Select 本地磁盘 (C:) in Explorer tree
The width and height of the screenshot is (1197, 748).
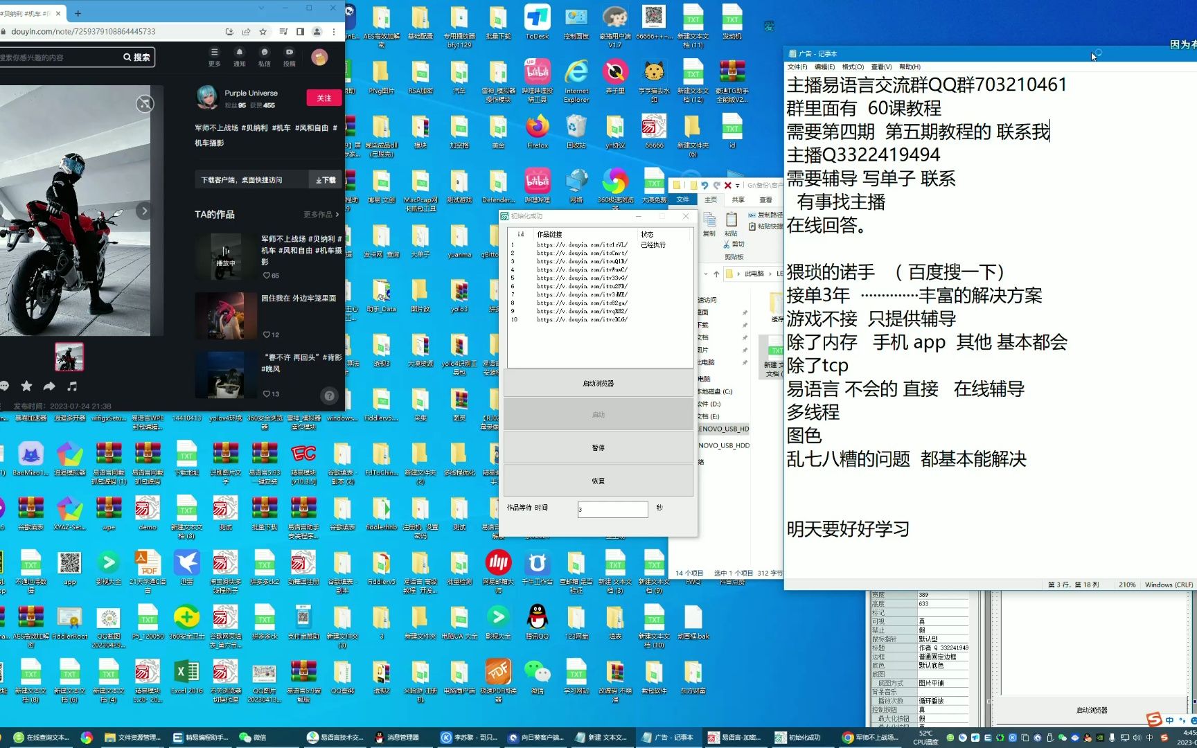[715, 391]
